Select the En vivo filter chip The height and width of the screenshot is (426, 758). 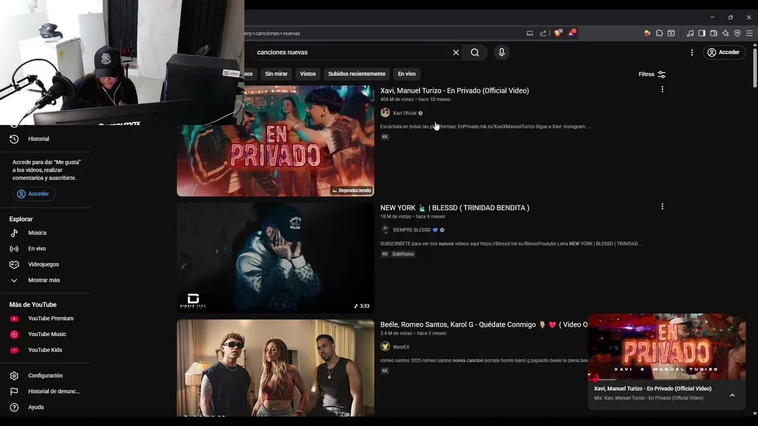(x=406, y=74)
